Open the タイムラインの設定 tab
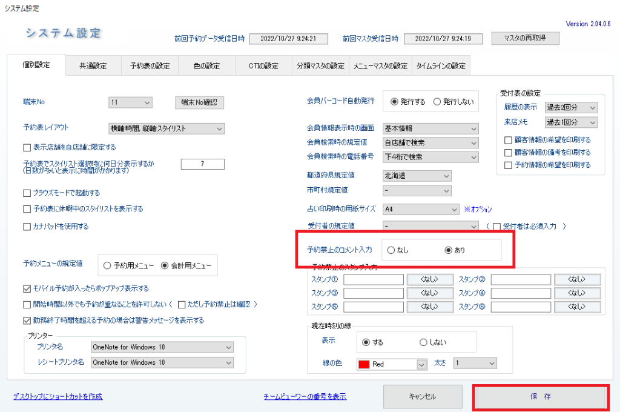Screen dimensions: 620x412 click(441, 65)
